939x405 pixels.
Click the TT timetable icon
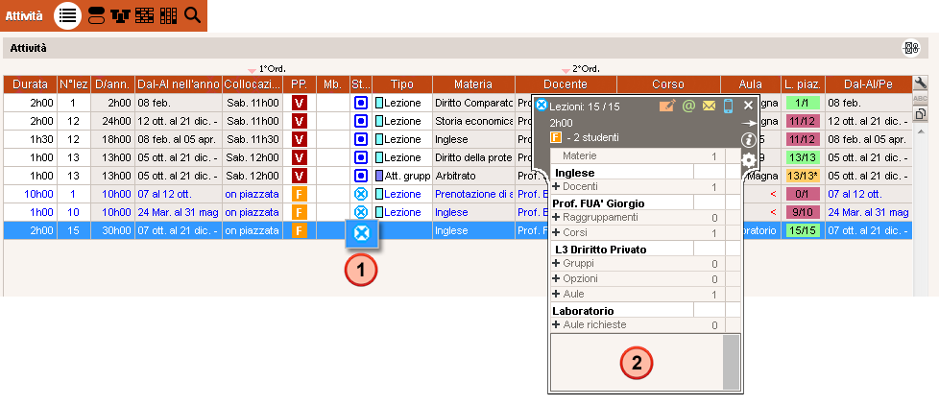point(120,16)
